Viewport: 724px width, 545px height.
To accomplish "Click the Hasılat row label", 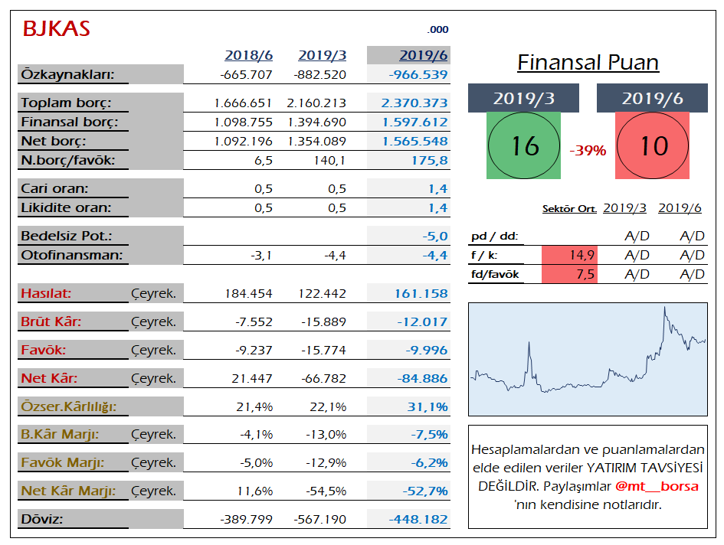I will [x=46, y=293].
